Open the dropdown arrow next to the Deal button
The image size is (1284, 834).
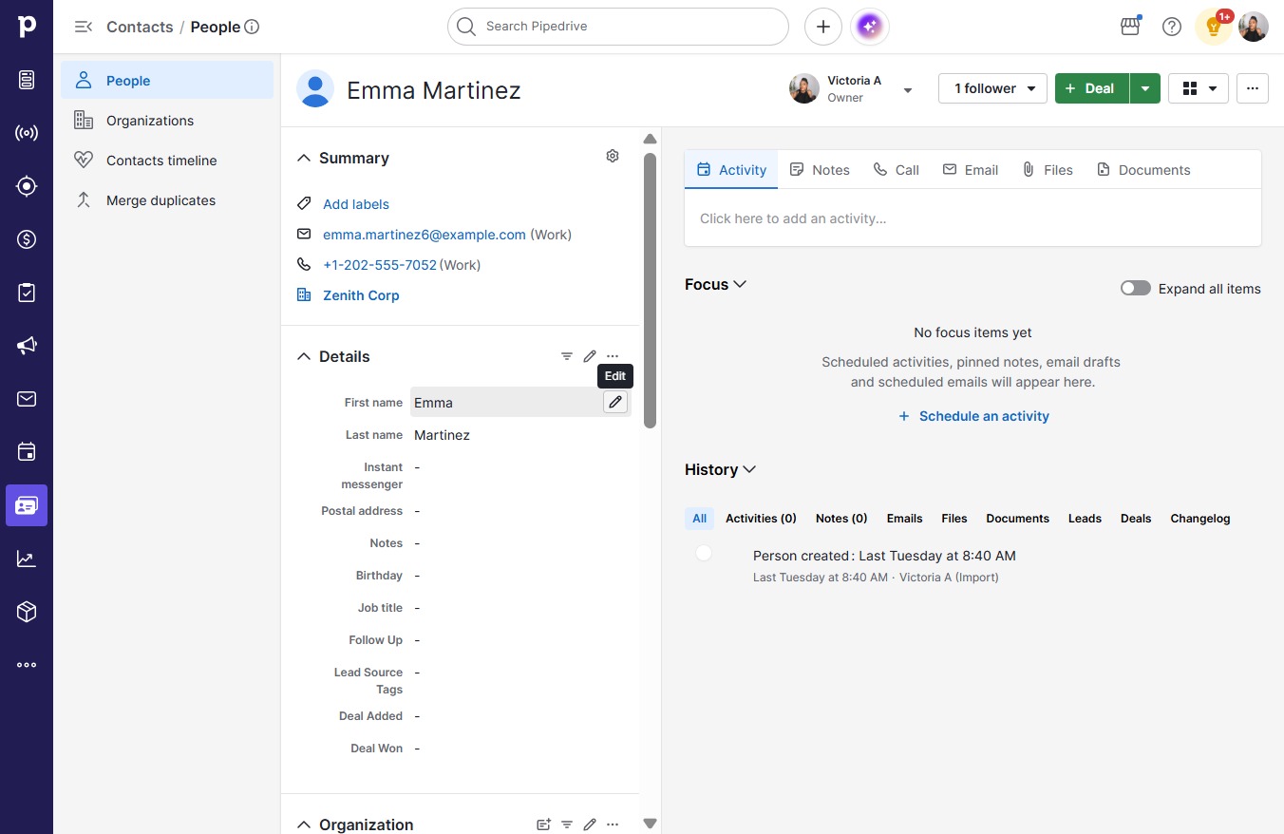click(1145, 88)
